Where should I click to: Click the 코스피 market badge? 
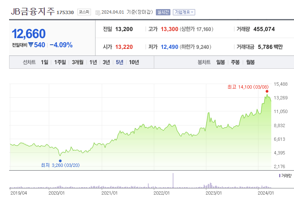tap(84, 12)
